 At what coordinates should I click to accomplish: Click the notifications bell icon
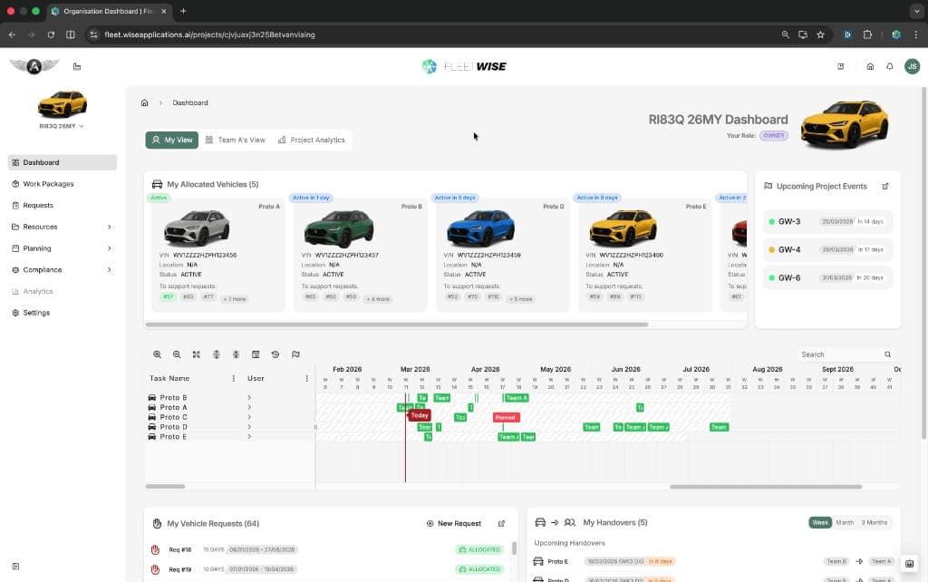click(890, 66)
